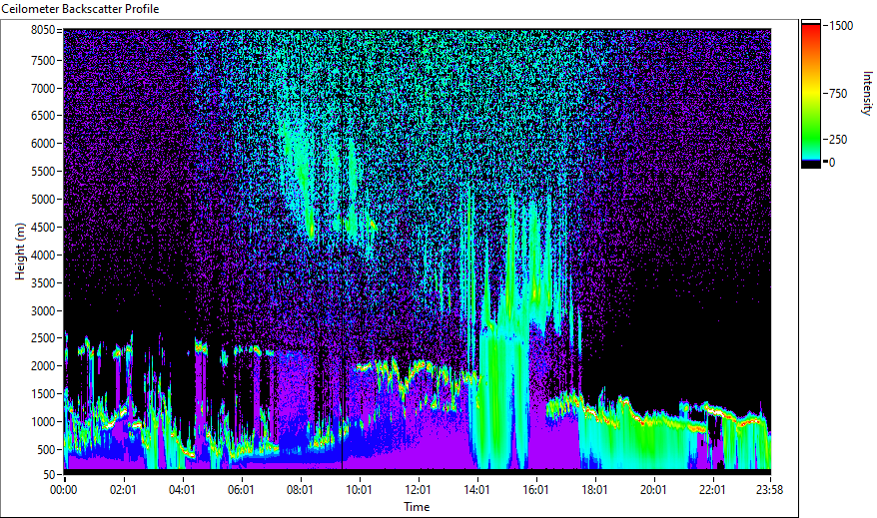
Task: Click the 2000 height axis value
Action: (43, 366)
